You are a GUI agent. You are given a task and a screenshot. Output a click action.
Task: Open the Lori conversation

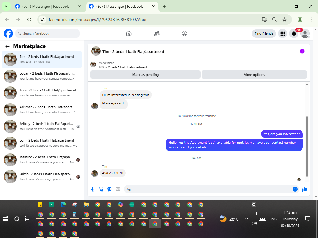42,143
